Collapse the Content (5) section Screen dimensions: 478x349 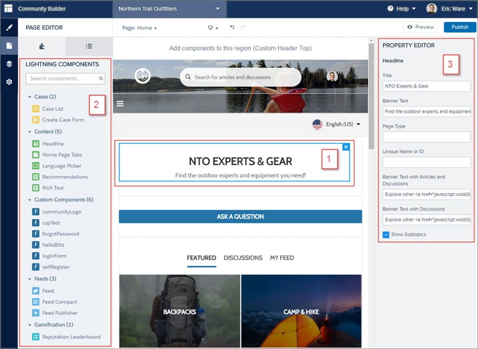click(x=30, y=132)
